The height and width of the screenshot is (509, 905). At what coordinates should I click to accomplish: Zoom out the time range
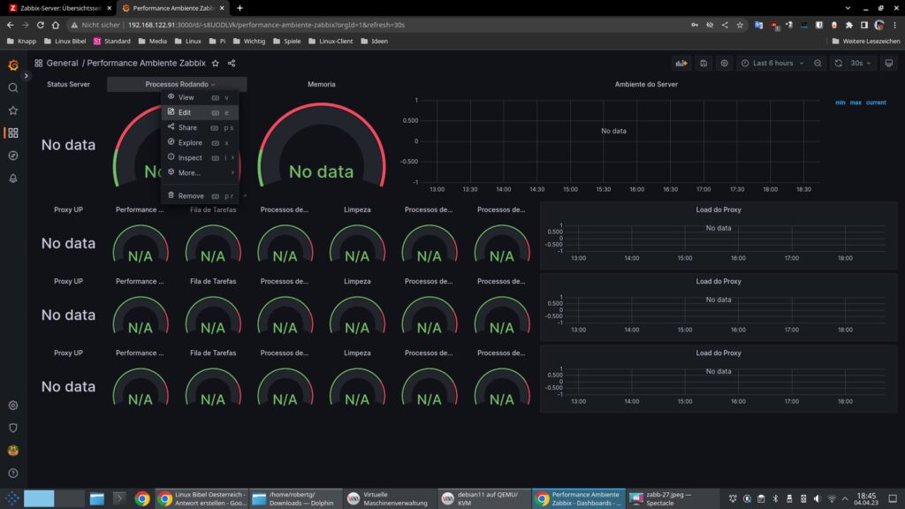tap(818, 63)
